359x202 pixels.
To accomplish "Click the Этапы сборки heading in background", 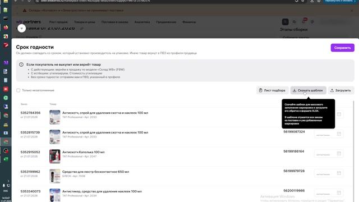I will [293, 30].
